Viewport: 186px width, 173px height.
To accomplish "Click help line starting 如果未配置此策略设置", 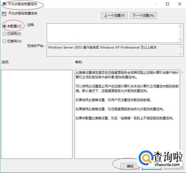I will click(x=125, y=118).
